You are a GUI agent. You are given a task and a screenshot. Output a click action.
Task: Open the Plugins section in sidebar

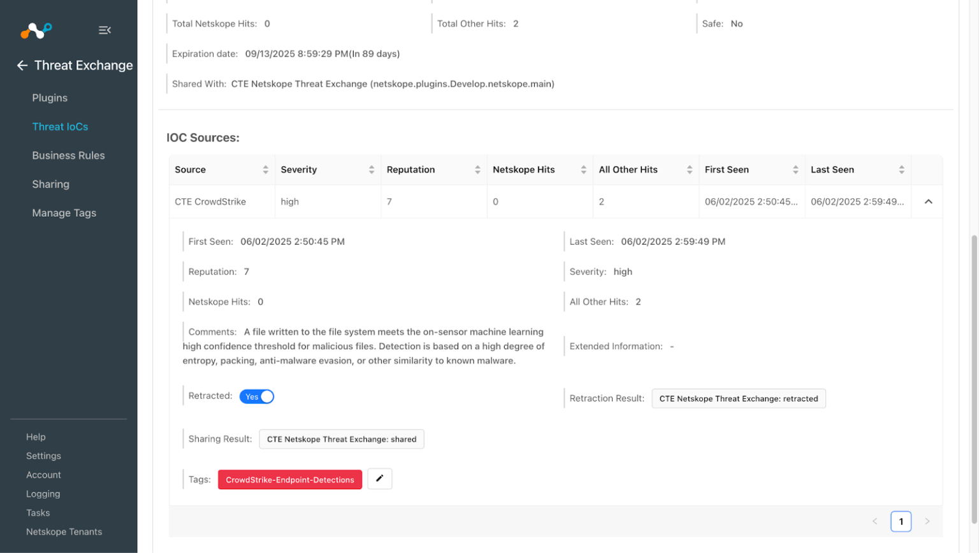49,97
